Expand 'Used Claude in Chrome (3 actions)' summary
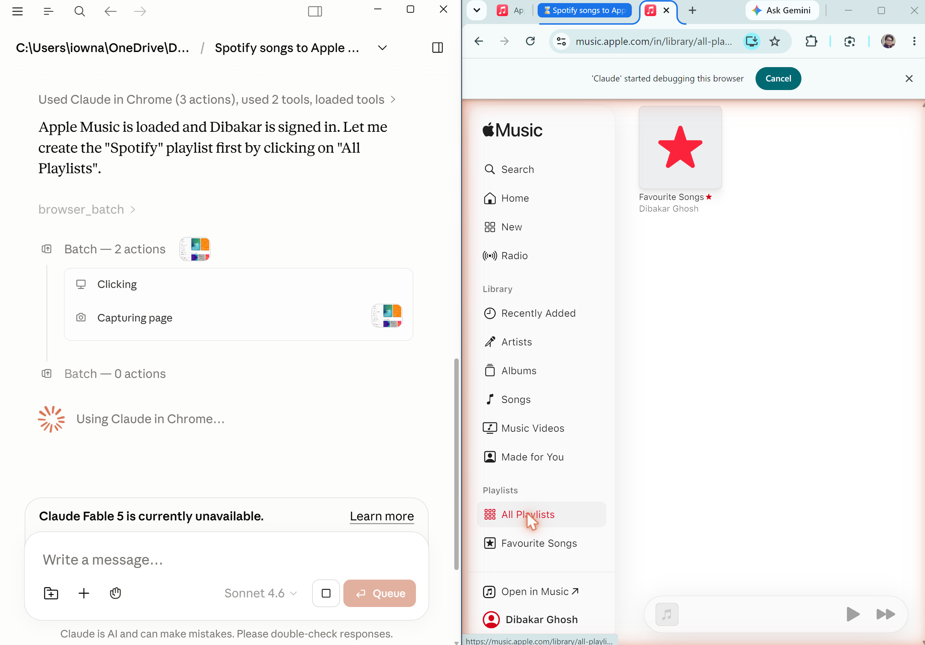This screenshot has width=925, height=645. (x=217, y=100)
